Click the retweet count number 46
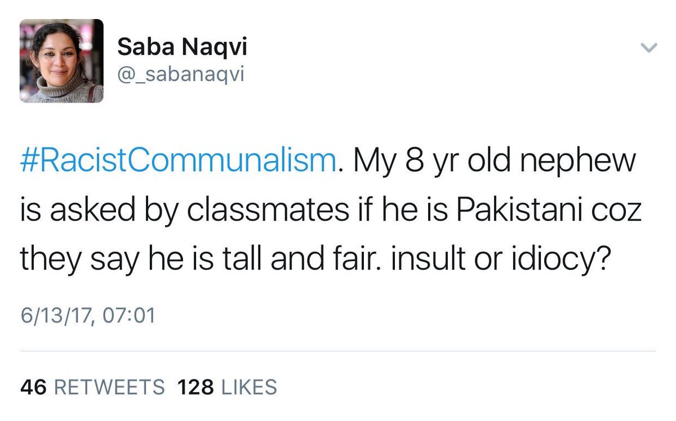Screen dimensions: 676x421 click(33, 387)
